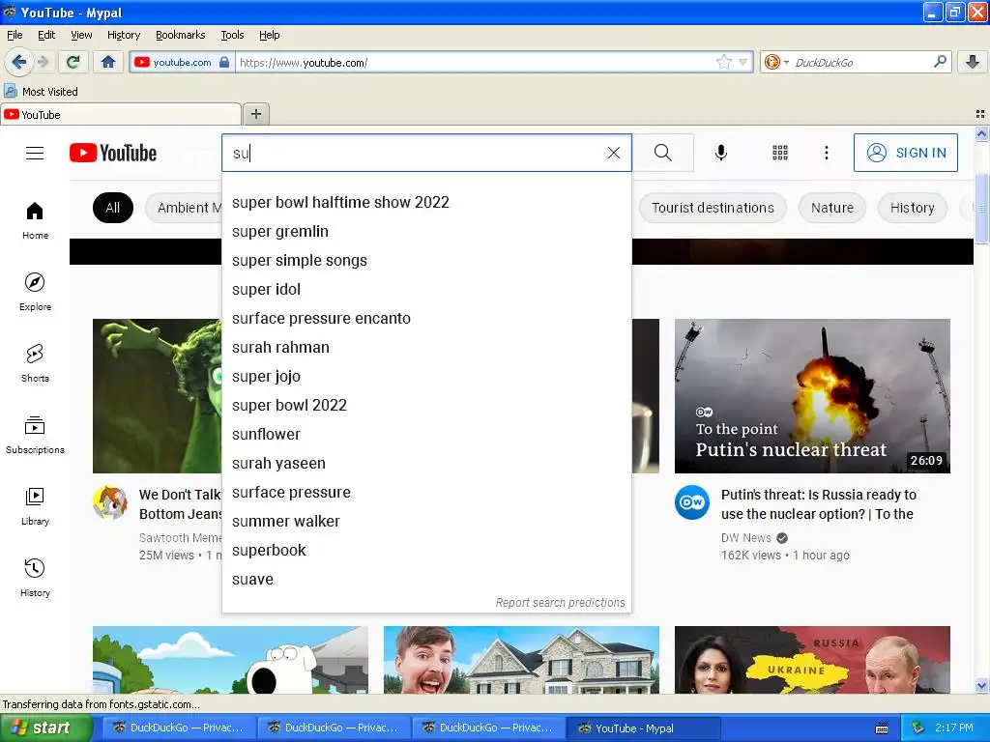
Task: Toggle the YouTube hamburger guide menu
Action: pyautogui.click(x=35, y=153)
